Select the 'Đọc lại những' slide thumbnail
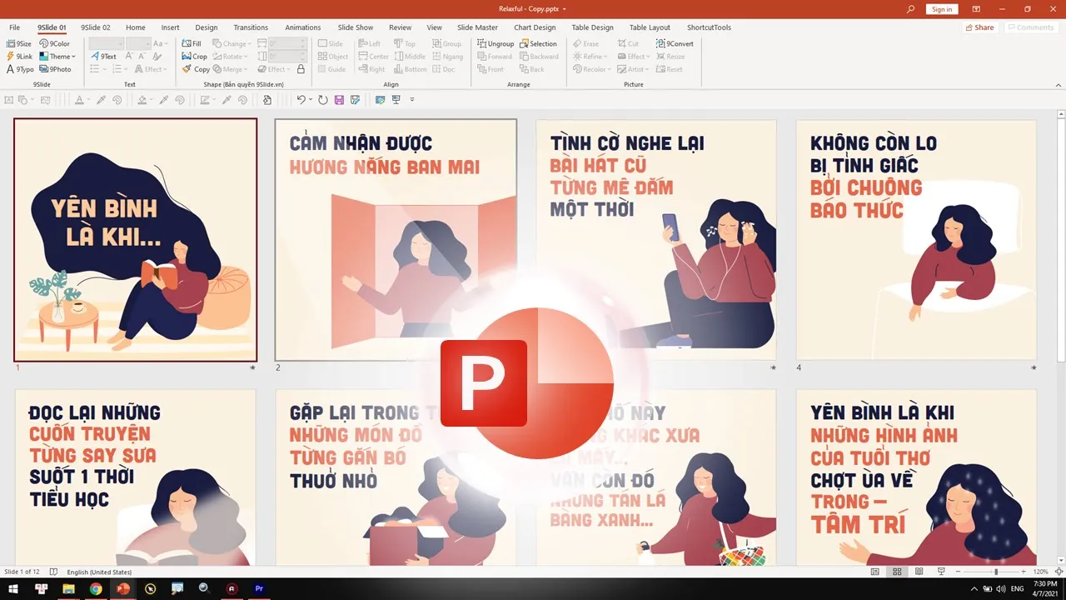Viewport: 1066px width, 600px height. tap(136, 477)
